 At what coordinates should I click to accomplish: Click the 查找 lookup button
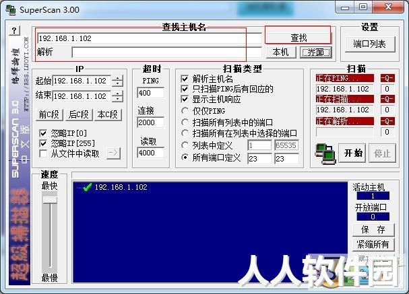pyautogui.click(x=298, y=38)
